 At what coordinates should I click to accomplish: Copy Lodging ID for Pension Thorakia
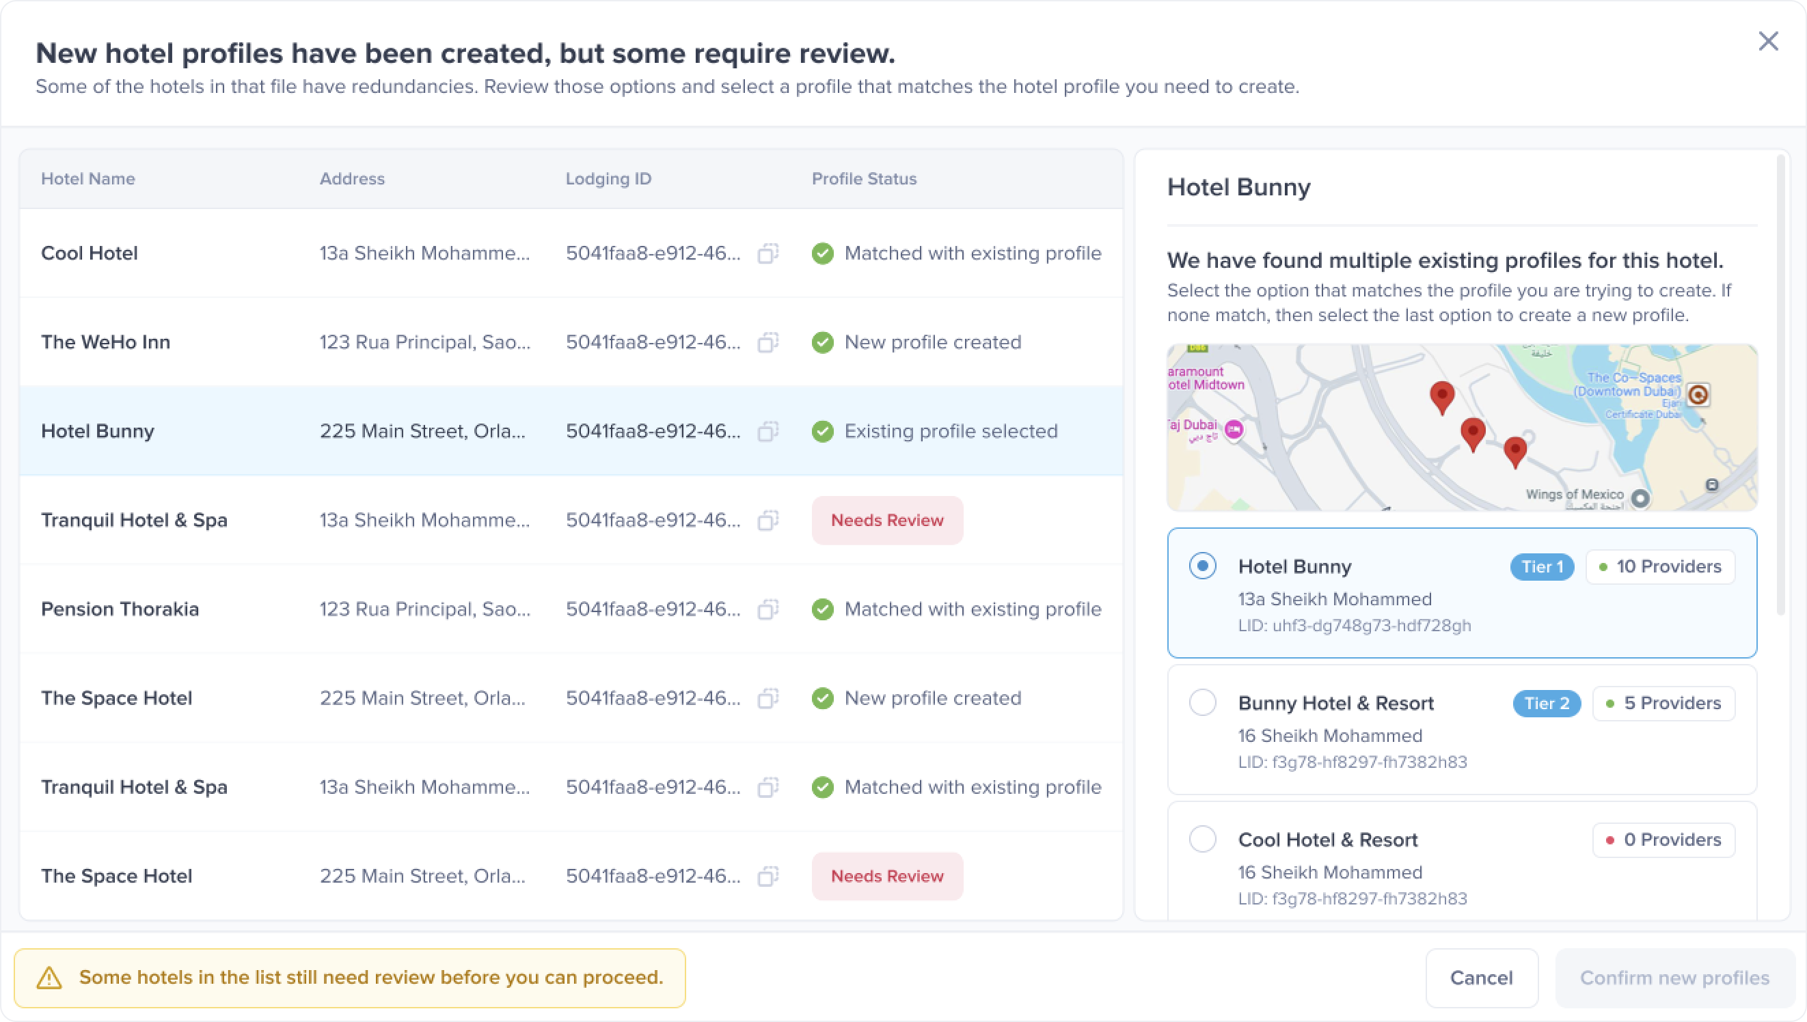pyautogui.click(x=768, y=609)
